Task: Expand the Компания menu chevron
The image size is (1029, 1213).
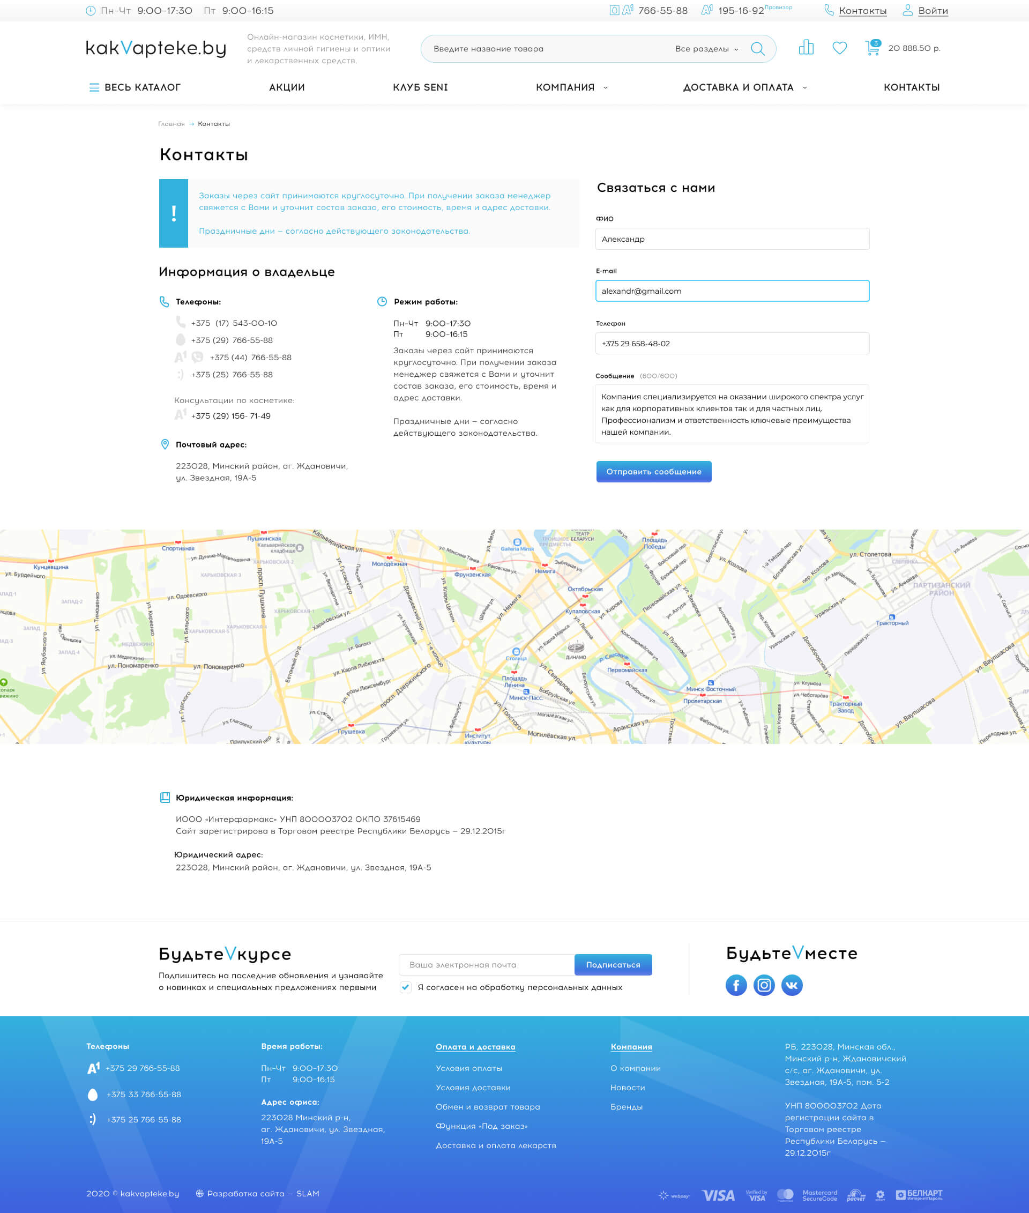Action: [606, 87]
